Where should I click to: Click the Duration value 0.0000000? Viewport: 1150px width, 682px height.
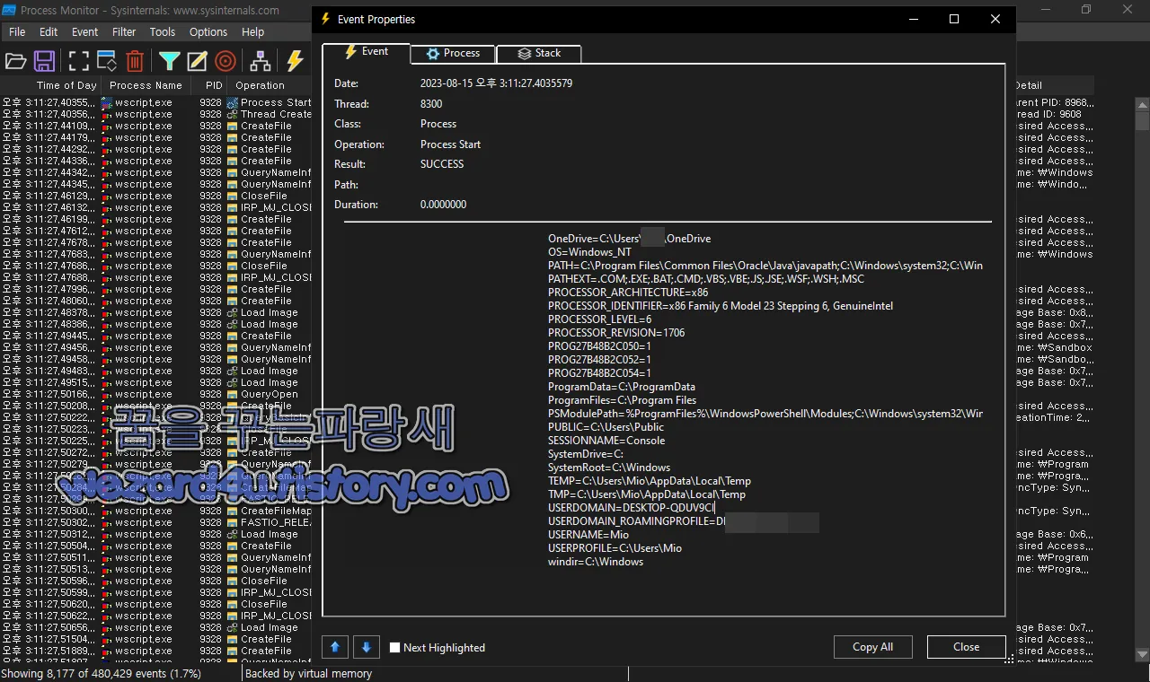click(x=444, y=205)
